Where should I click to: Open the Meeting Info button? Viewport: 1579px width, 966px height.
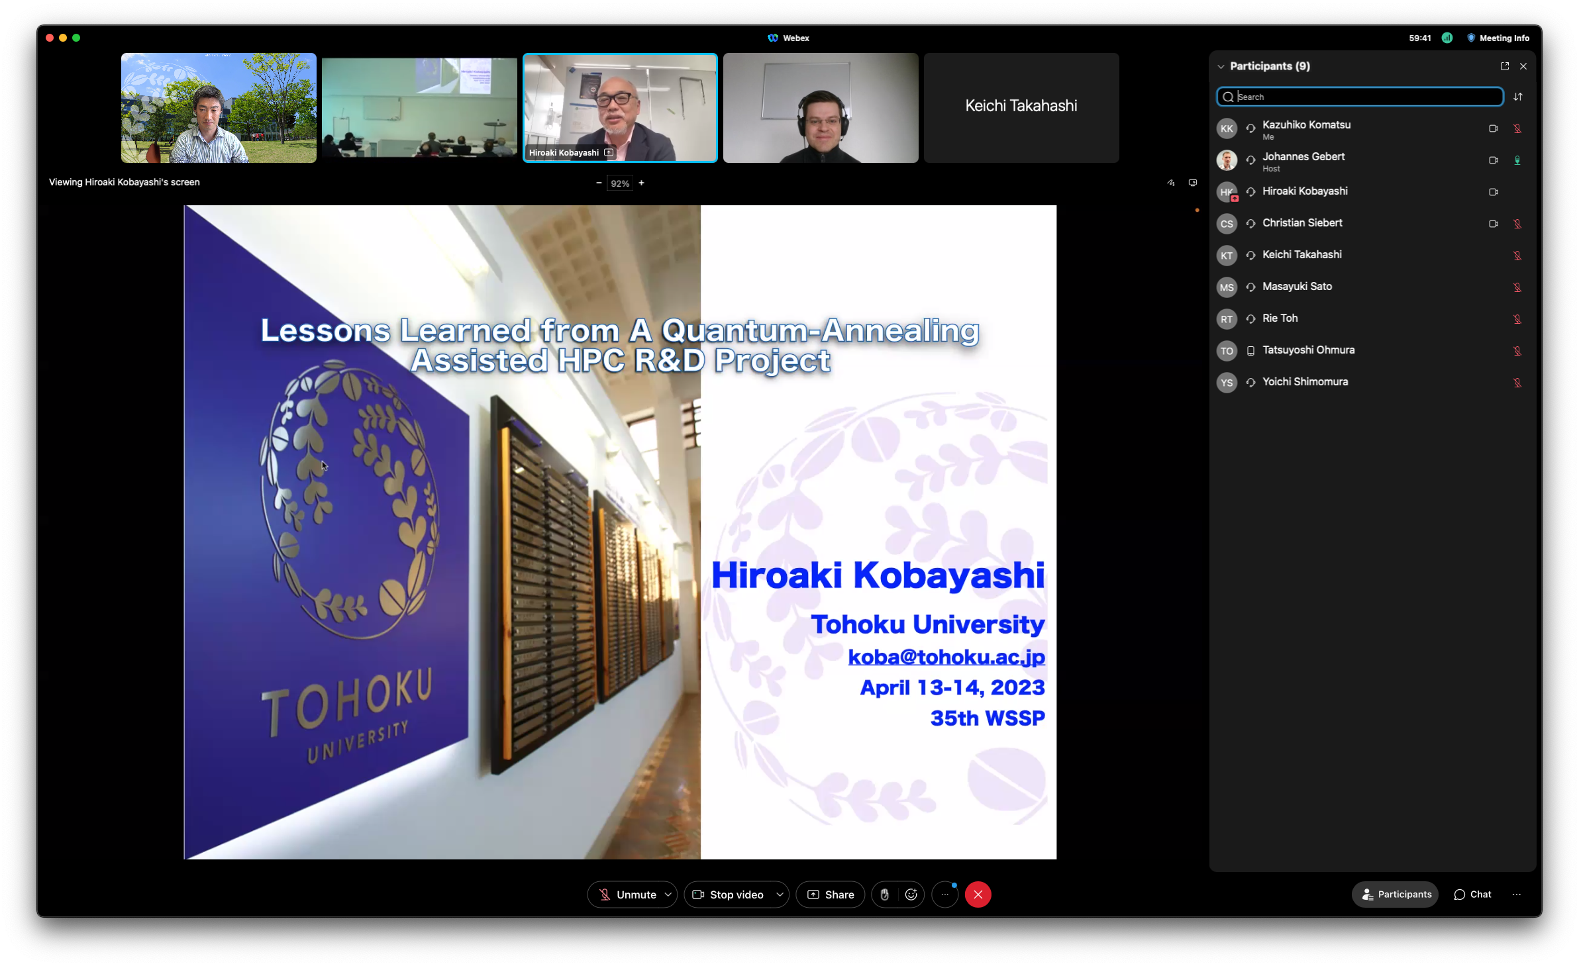pyautogui.click(x=1498, y=38)
